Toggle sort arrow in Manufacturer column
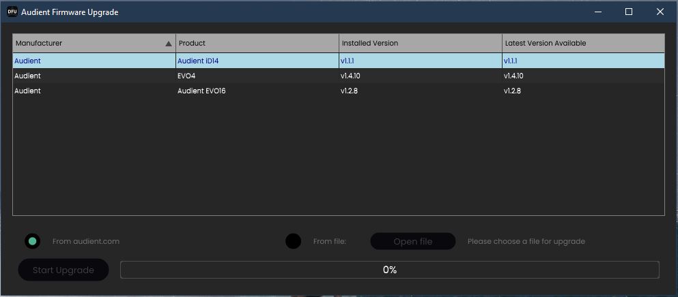The height and width of the screenshot is (297, 678). (169, 44)
